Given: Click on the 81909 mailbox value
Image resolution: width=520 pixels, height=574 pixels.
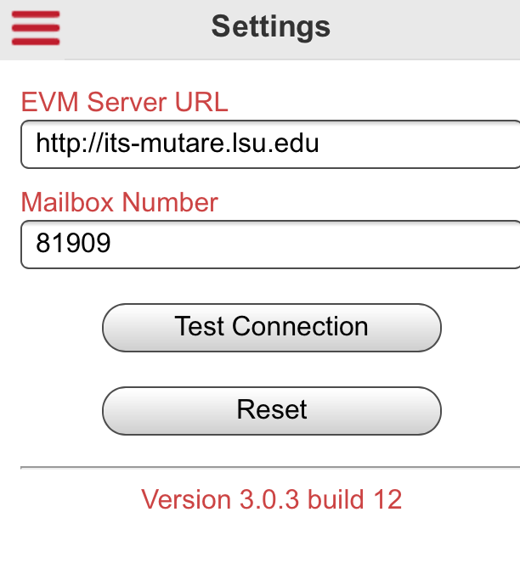Looking at the screenshot, I should (73, 245).
